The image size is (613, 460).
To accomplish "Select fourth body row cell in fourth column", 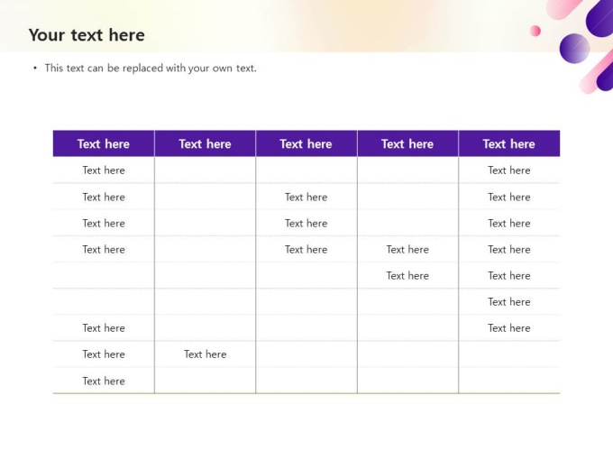I will pos(407,249).
